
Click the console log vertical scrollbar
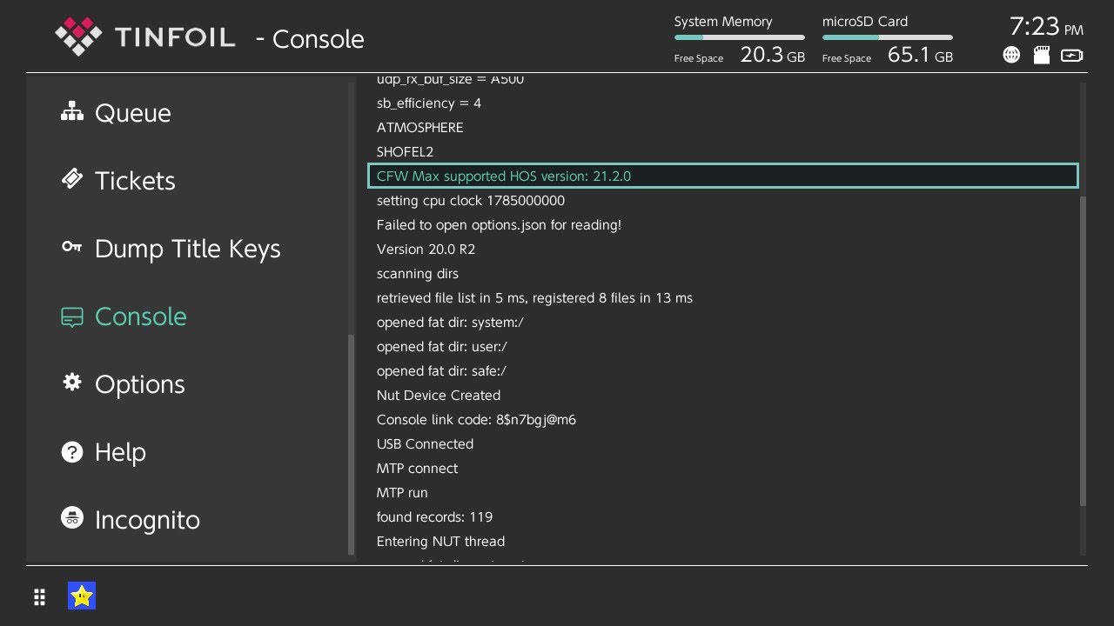click(1084, 351)
